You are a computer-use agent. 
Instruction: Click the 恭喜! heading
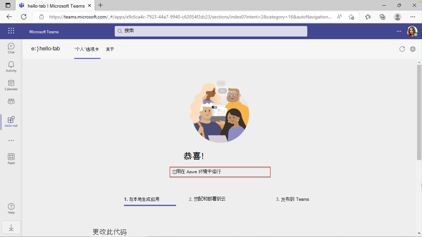194,156
